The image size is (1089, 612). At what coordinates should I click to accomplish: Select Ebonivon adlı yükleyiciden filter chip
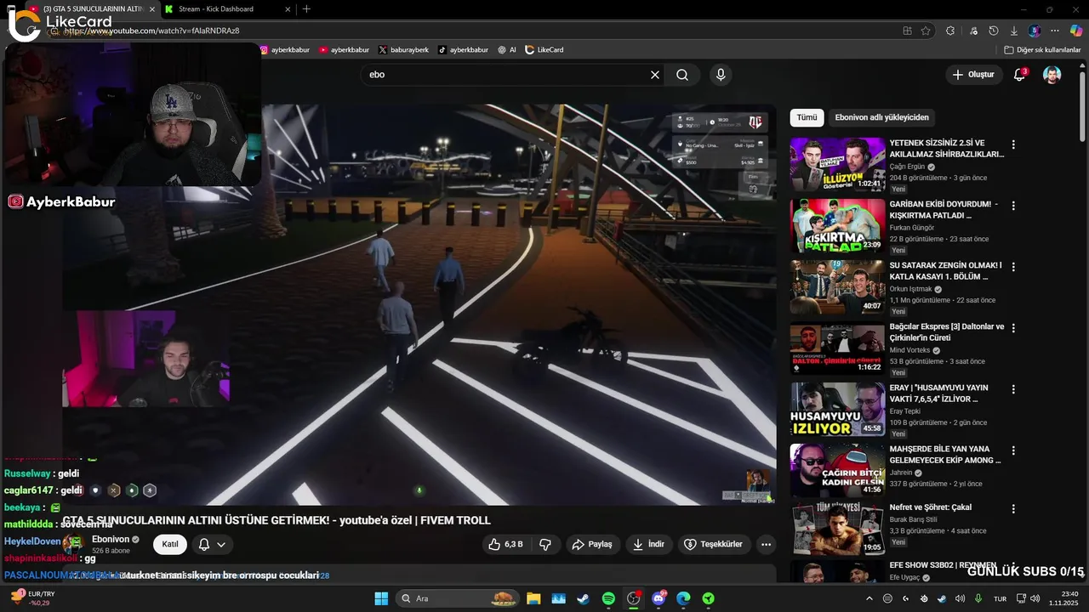[881, 117]
